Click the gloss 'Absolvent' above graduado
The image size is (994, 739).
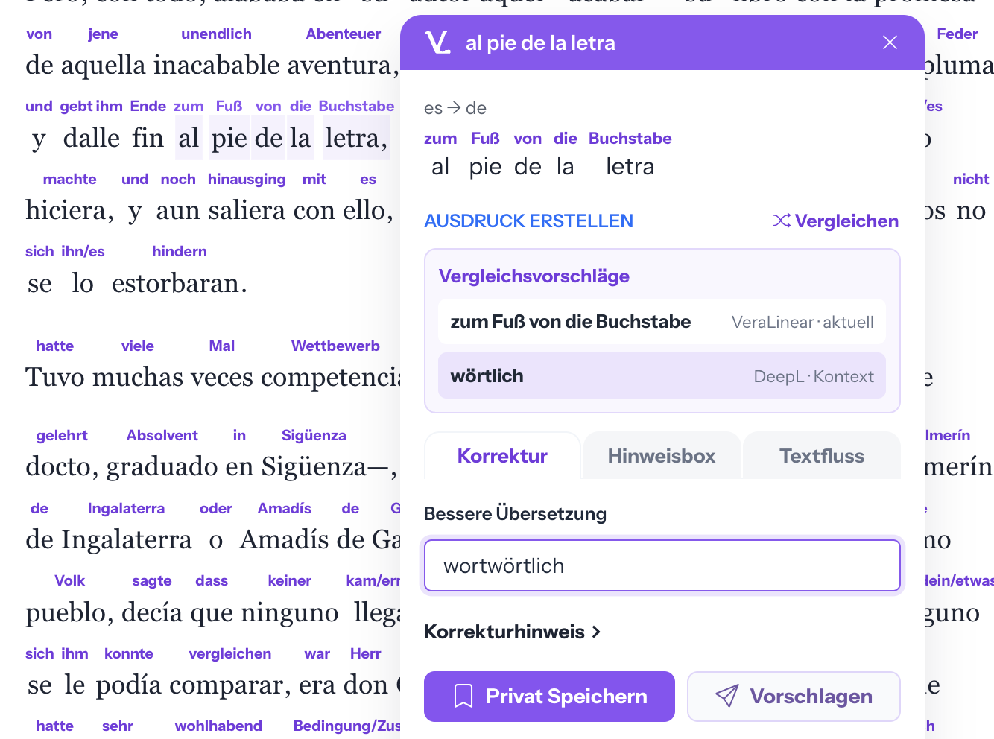(162, 435)
